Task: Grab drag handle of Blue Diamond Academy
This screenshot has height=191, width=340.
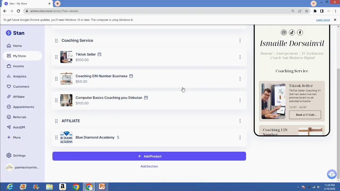Action: (x=56, y=137)
